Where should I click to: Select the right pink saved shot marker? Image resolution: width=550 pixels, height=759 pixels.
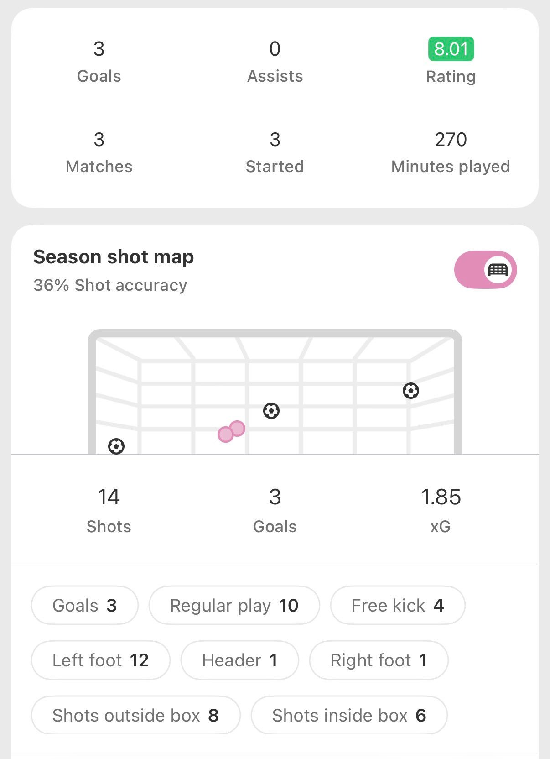238,428
